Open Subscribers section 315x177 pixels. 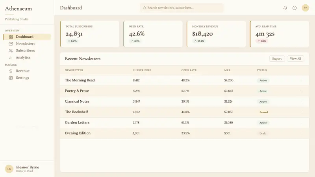27,51
